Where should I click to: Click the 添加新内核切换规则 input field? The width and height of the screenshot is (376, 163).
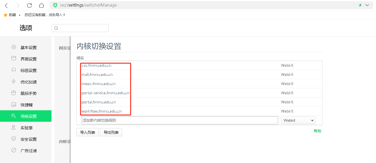coord(180,120)
